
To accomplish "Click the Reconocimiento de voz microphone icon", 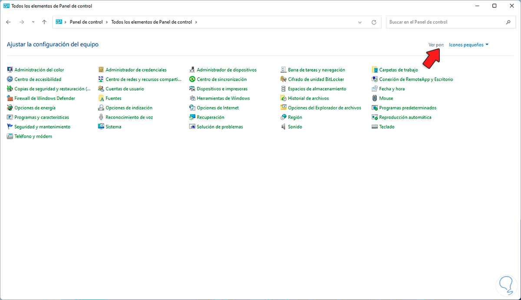I will (x=101, y=117).
